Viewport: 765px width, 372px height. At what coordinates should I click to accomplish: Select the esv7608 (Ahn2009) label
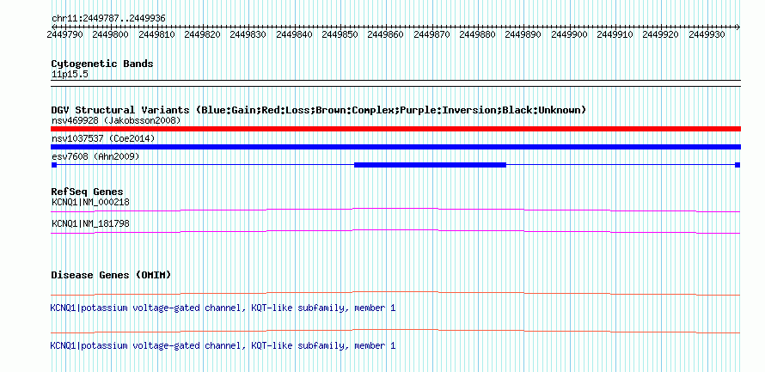(95, 156)
